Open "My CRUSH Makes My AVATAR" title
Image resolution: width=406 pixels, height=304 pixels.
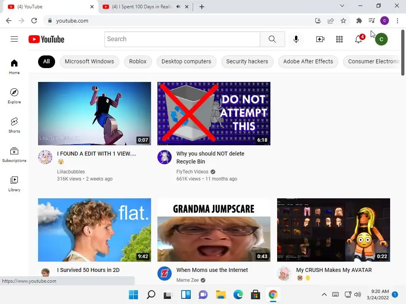tap(334, 270)
